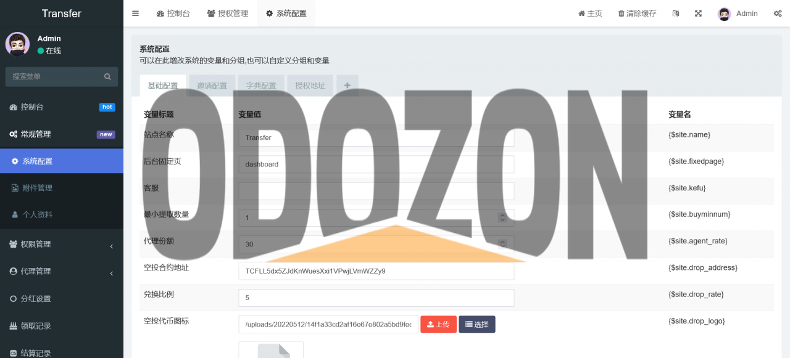Screen dimensions: 790x358
Task: Click the 附件管理 image icon in sidebar
Action: tap(15, 188)
